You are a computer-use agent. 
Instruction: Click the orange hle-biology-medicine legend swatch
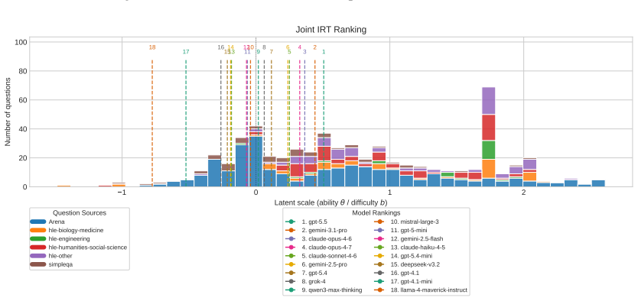point(37,230)
